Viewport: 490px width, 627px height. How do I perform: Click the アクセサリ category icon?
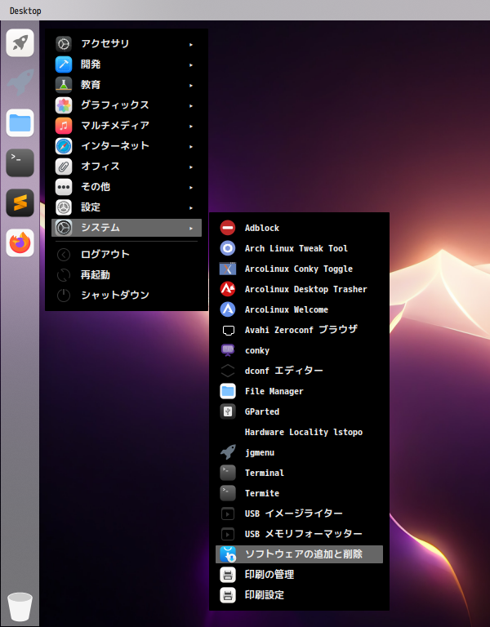(x=64, y=44)
